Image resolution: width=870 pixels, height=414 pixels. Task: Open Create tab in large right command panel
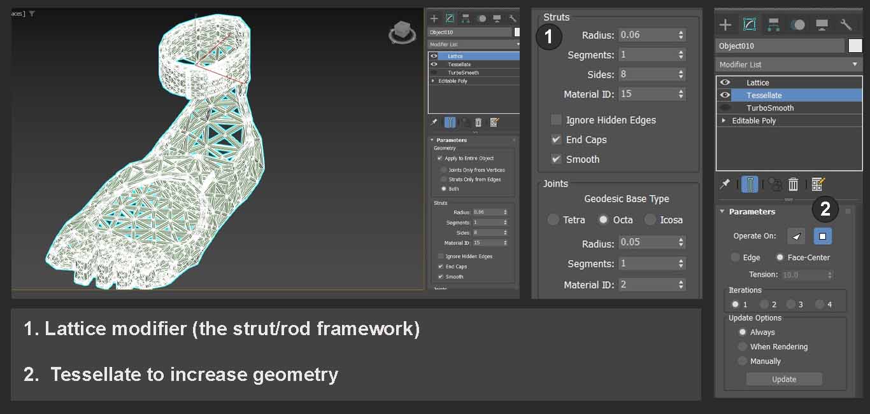click(725, 25)
